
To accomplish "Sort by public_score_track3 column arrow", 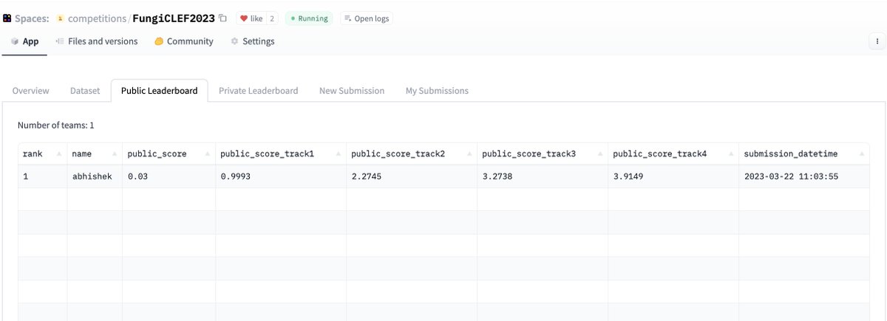I will tap(599, 154).
